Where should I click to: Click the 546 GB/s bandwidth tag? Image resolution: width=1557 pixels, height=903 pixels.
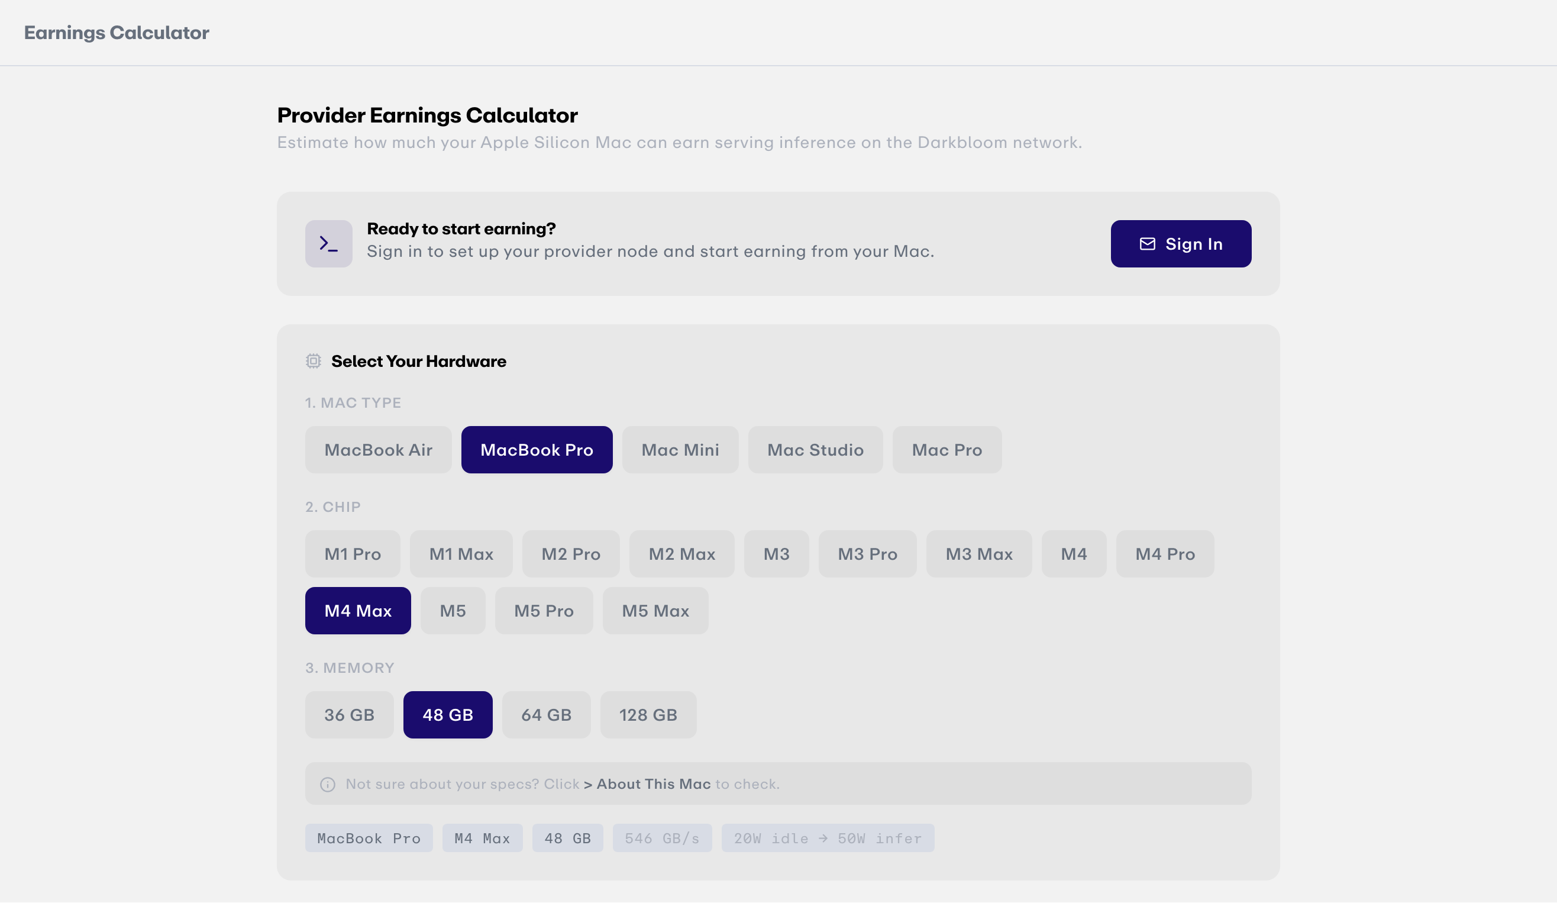(662, 838)
